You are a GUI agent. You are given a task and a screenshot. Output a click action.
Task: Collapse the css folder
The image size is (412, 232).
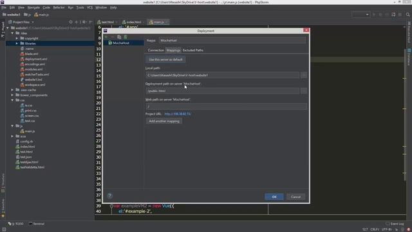[x=12, y=101]
